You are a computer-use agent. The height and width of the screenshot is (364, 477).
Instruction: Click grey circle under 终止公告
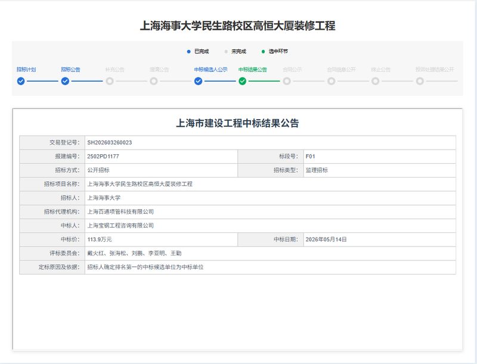[x=376, y=81]
